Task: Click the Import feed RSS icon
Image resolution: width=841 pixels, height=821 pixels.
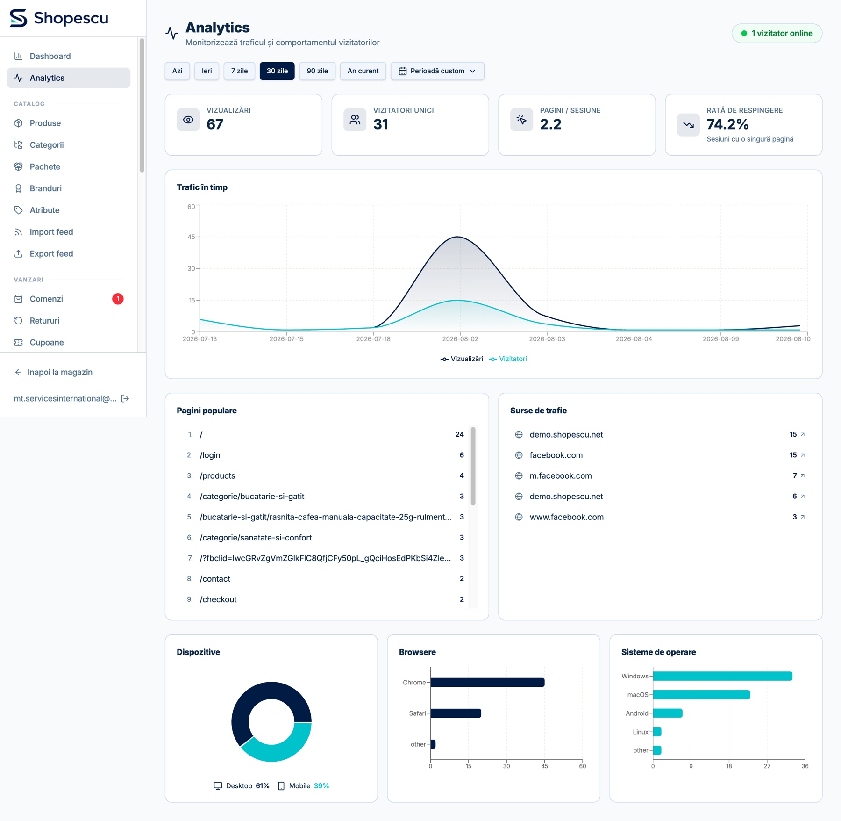Action: (18, 232)
